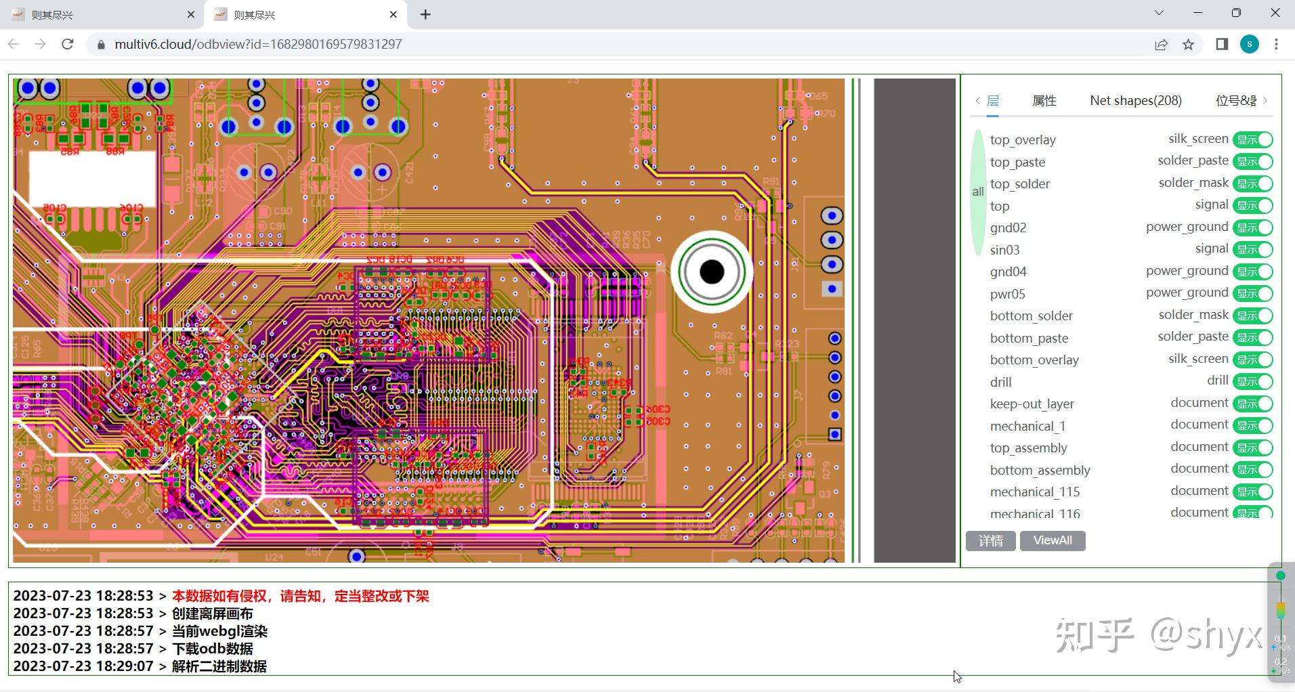
Task: Click the browser back arrow
Action: 14,44
